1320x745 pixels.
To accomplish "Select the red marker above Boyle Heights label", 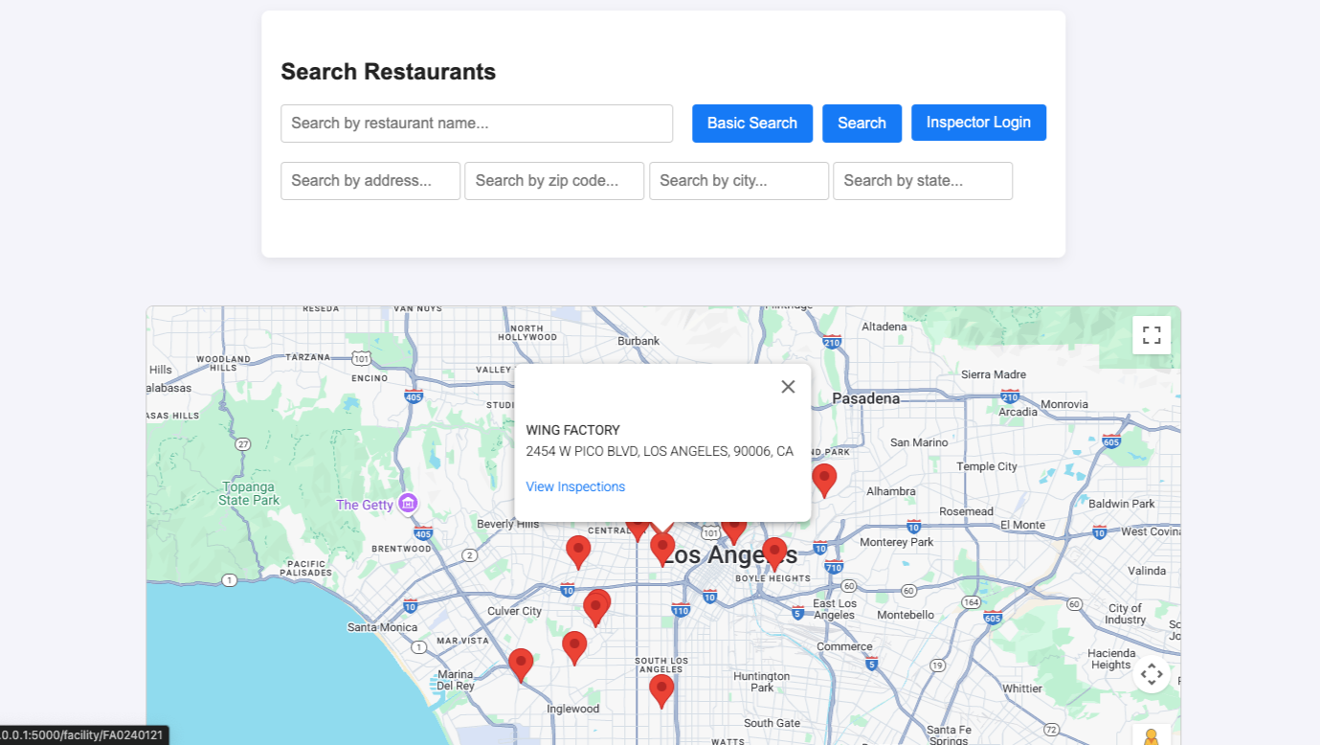I will coord(774,554).
